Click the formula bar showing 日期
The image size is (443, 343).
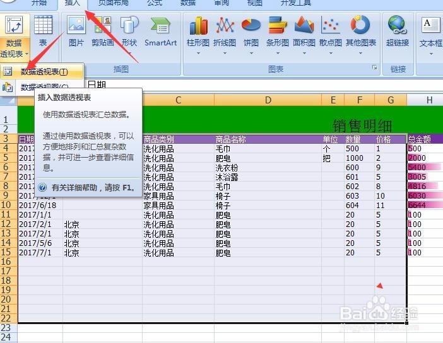tap(263, 84)
